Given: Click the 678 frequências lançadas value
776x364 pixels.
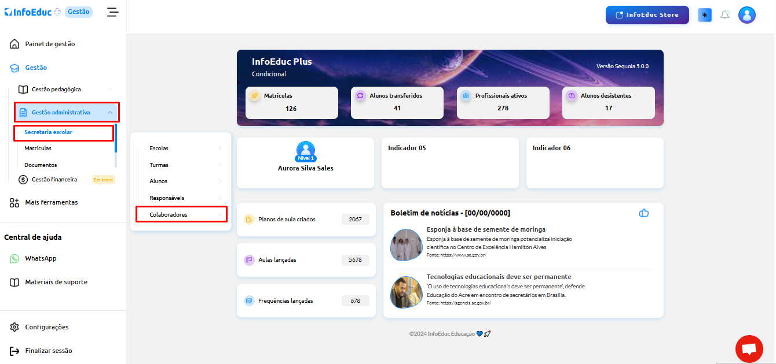Looking at the screenshot, I should point(356,301).
